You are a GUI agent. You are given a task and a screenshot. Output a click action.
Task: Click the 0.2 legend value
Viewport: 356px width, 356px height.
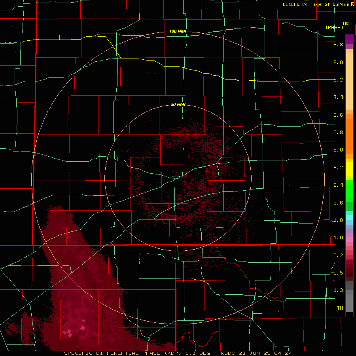(338, 256)
